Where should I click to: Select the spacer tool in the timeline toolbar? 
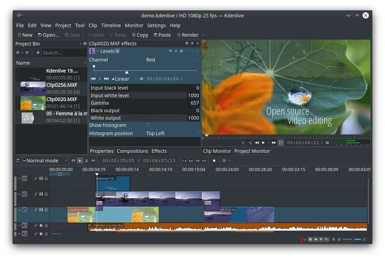tap(93, 160)
